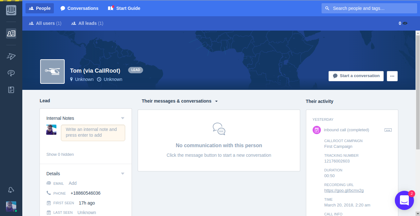Open inbound call event options dots
This screenshot has width=420, height=216.
[388, 130]
